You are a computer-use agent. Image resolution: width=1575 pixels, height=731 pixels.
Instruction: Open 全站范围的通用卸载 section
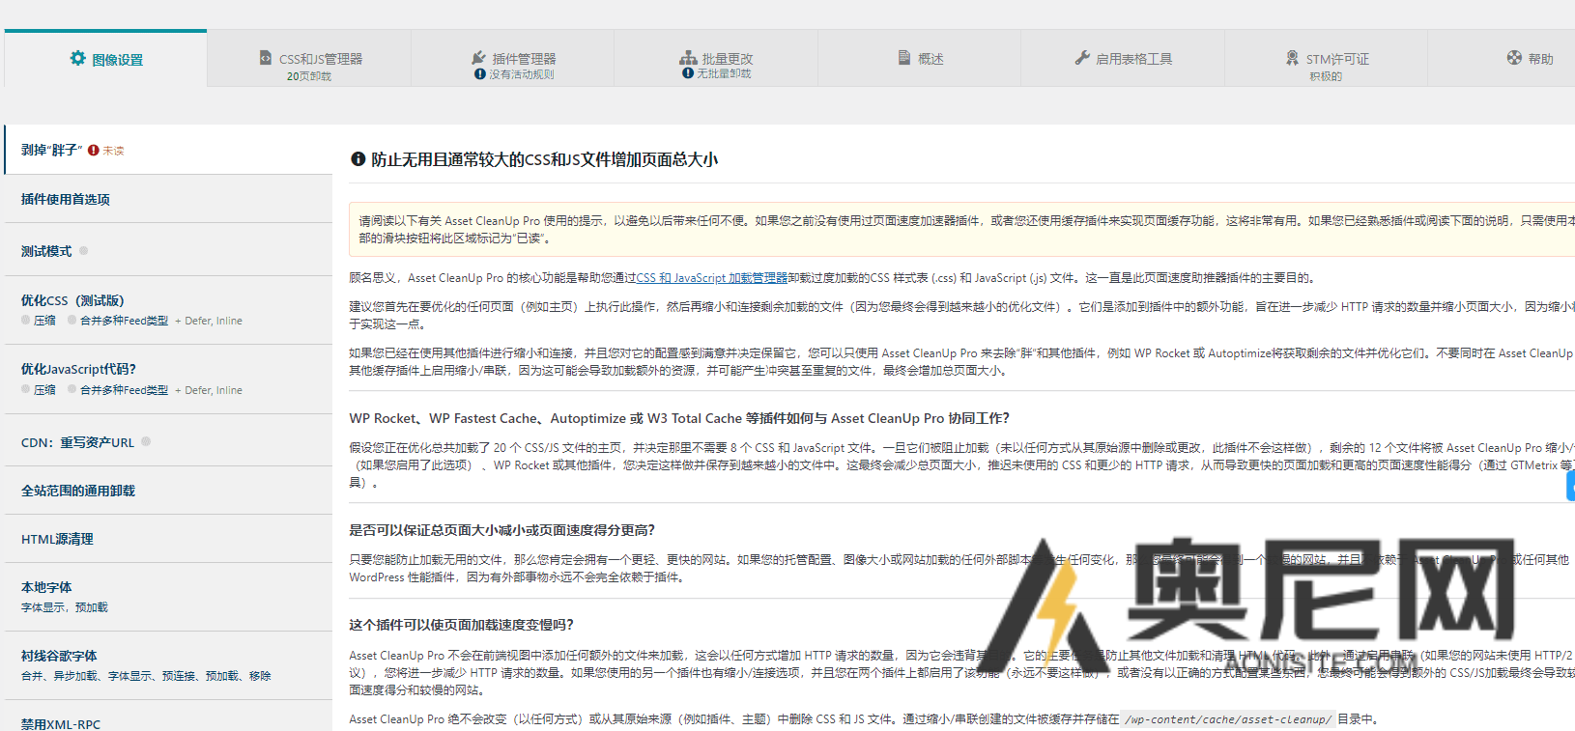click(169, 491)
